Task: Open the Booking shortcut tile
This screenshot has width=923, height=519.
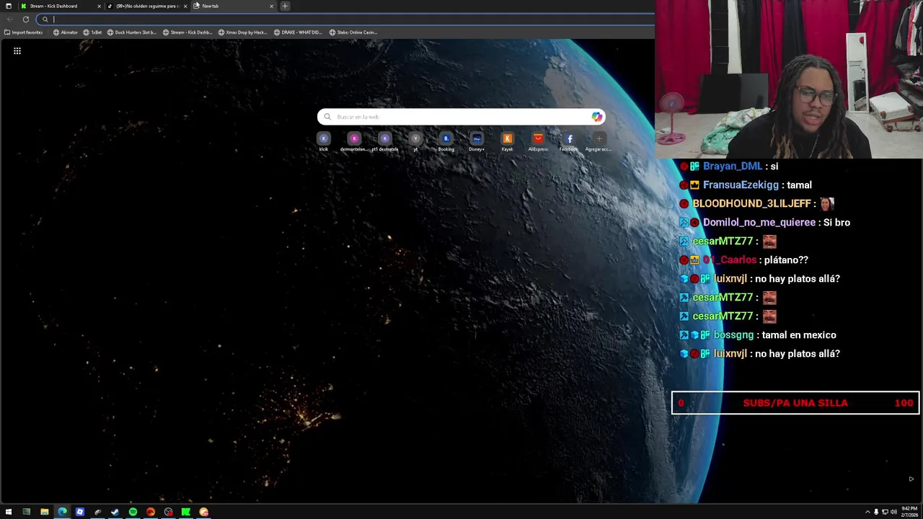Action: pyautogui.click(x=446, y=141)
